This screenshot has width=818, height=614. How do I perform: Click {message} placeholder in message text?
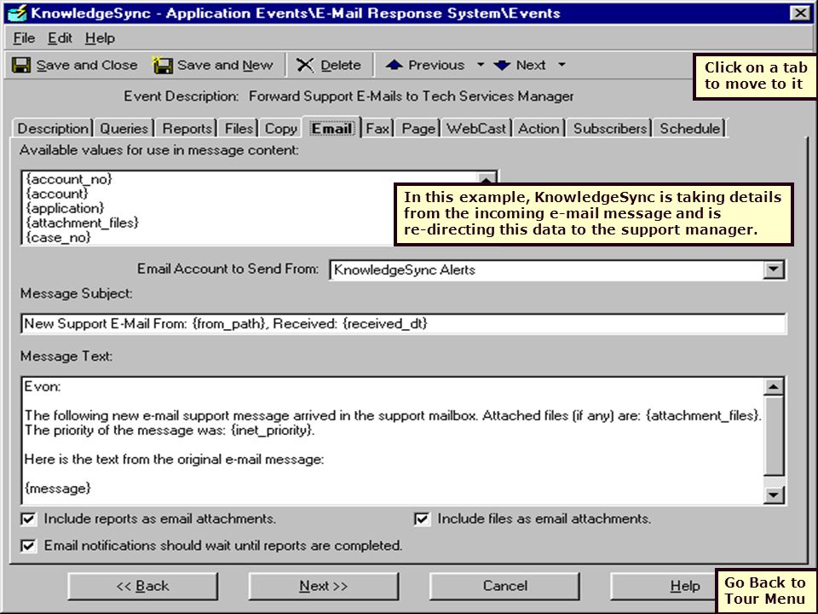(57, 489)
